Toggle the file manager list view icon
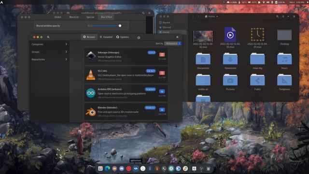This screenshot has width=309, height=174. pyautogui.click(x=283, y=16)
